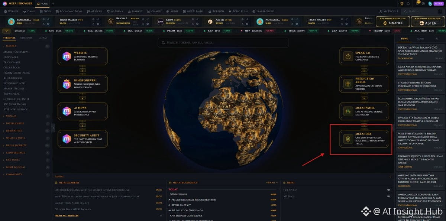446x221 pixels.
Task: Open the chat bubble icon in title bar
Action: coord(408,3)
